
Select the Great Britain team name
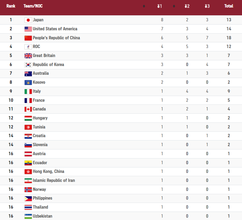(44, 56)
